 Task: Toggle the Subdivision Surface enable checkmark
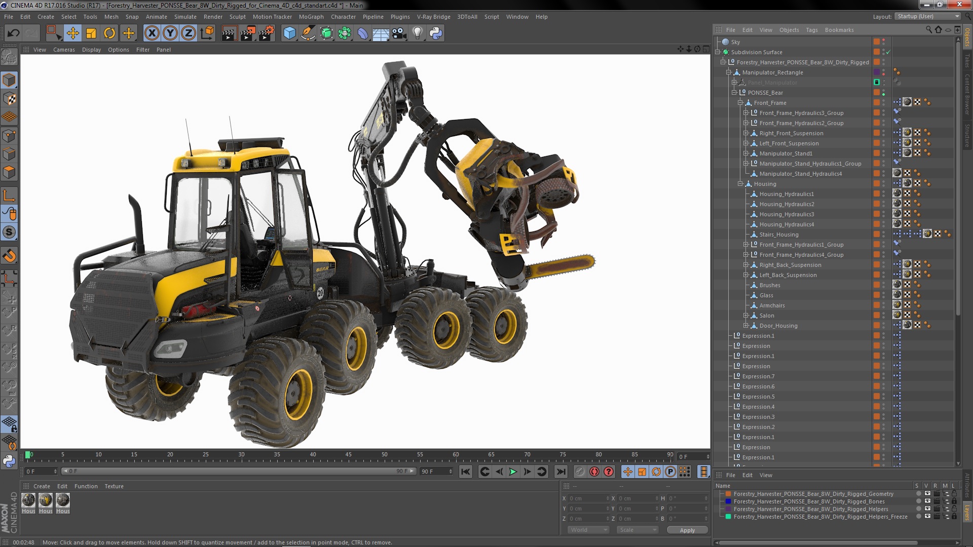pos(888,52)
